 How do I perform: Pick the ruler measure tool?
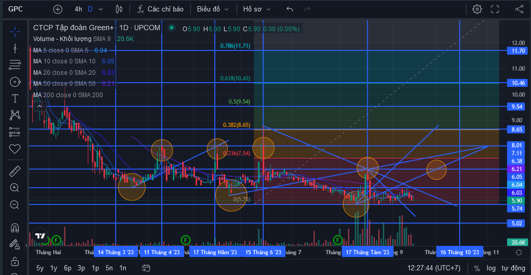coord(15,172)
